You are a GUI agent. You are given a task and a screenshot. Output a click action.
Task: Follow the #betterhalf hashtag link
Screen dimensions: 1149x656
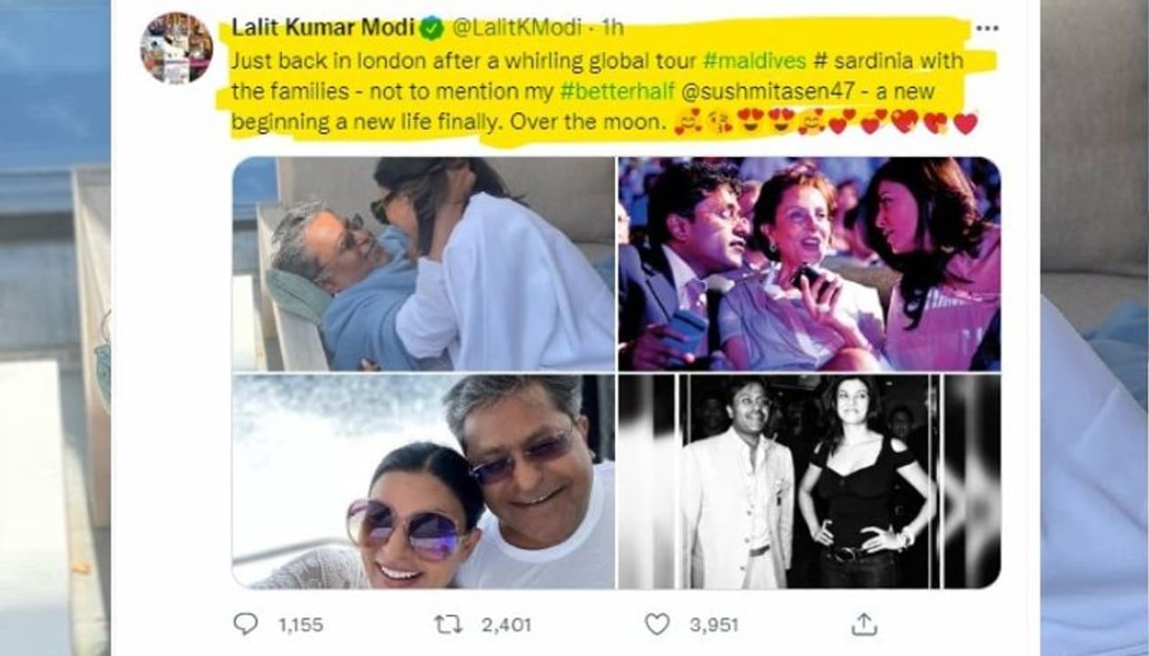604,92
